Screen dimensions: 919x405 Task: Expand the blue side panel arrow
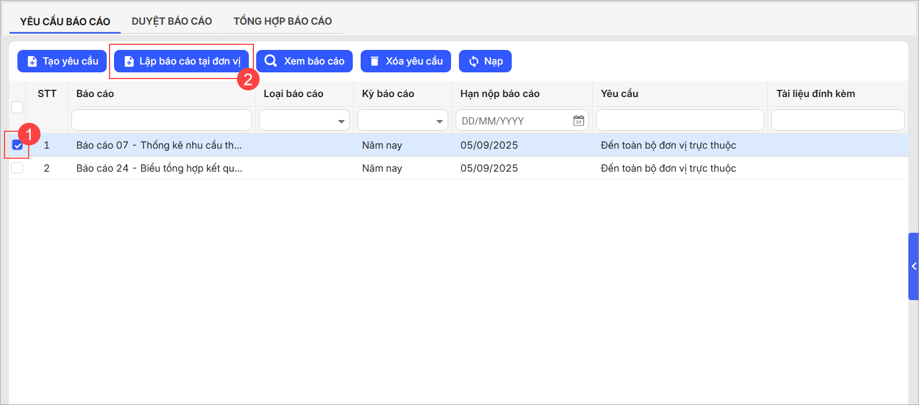click(913, 266)
